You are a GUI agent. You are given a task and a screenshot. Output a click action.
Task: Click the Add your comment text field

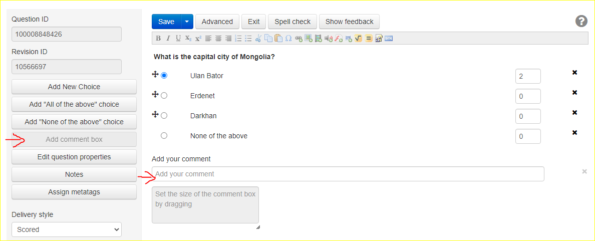348,174
